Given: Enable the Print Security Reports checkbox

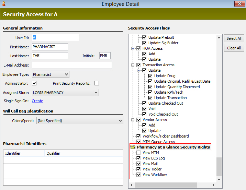Looking at the screenshot, I should tap(97, 83).
